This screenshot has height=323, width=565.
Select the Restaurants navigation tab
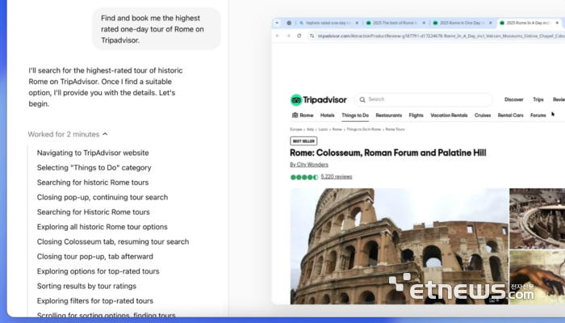click(388, 115)
